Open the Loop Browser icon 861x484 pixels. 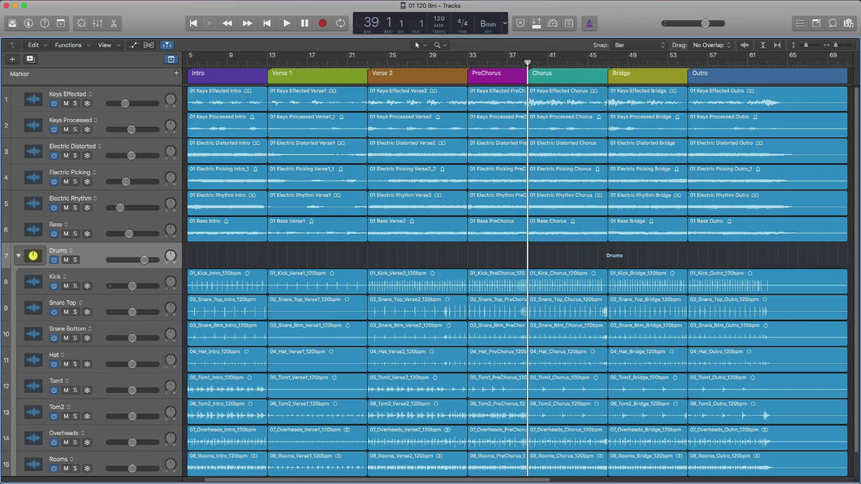[x=832, y=23]
